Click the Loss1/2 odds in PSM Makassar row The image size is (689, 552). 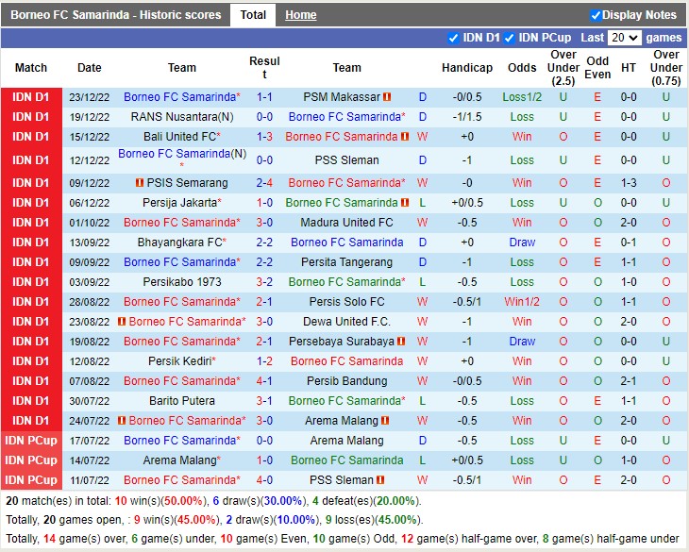pyautogui.click(x=522, y=97)
